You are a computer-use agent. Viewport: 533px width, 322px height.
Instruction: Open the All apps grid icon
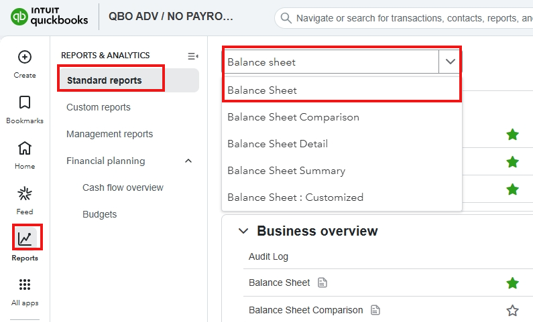[x=25, y=285]
